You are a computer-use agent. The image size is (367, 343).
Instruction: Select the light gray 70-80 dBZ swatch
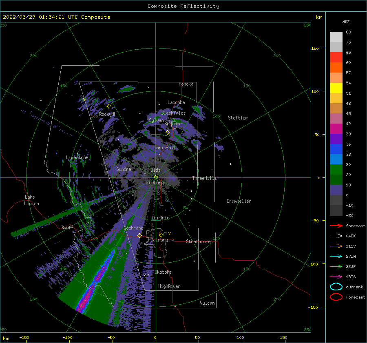coord(336,37)
